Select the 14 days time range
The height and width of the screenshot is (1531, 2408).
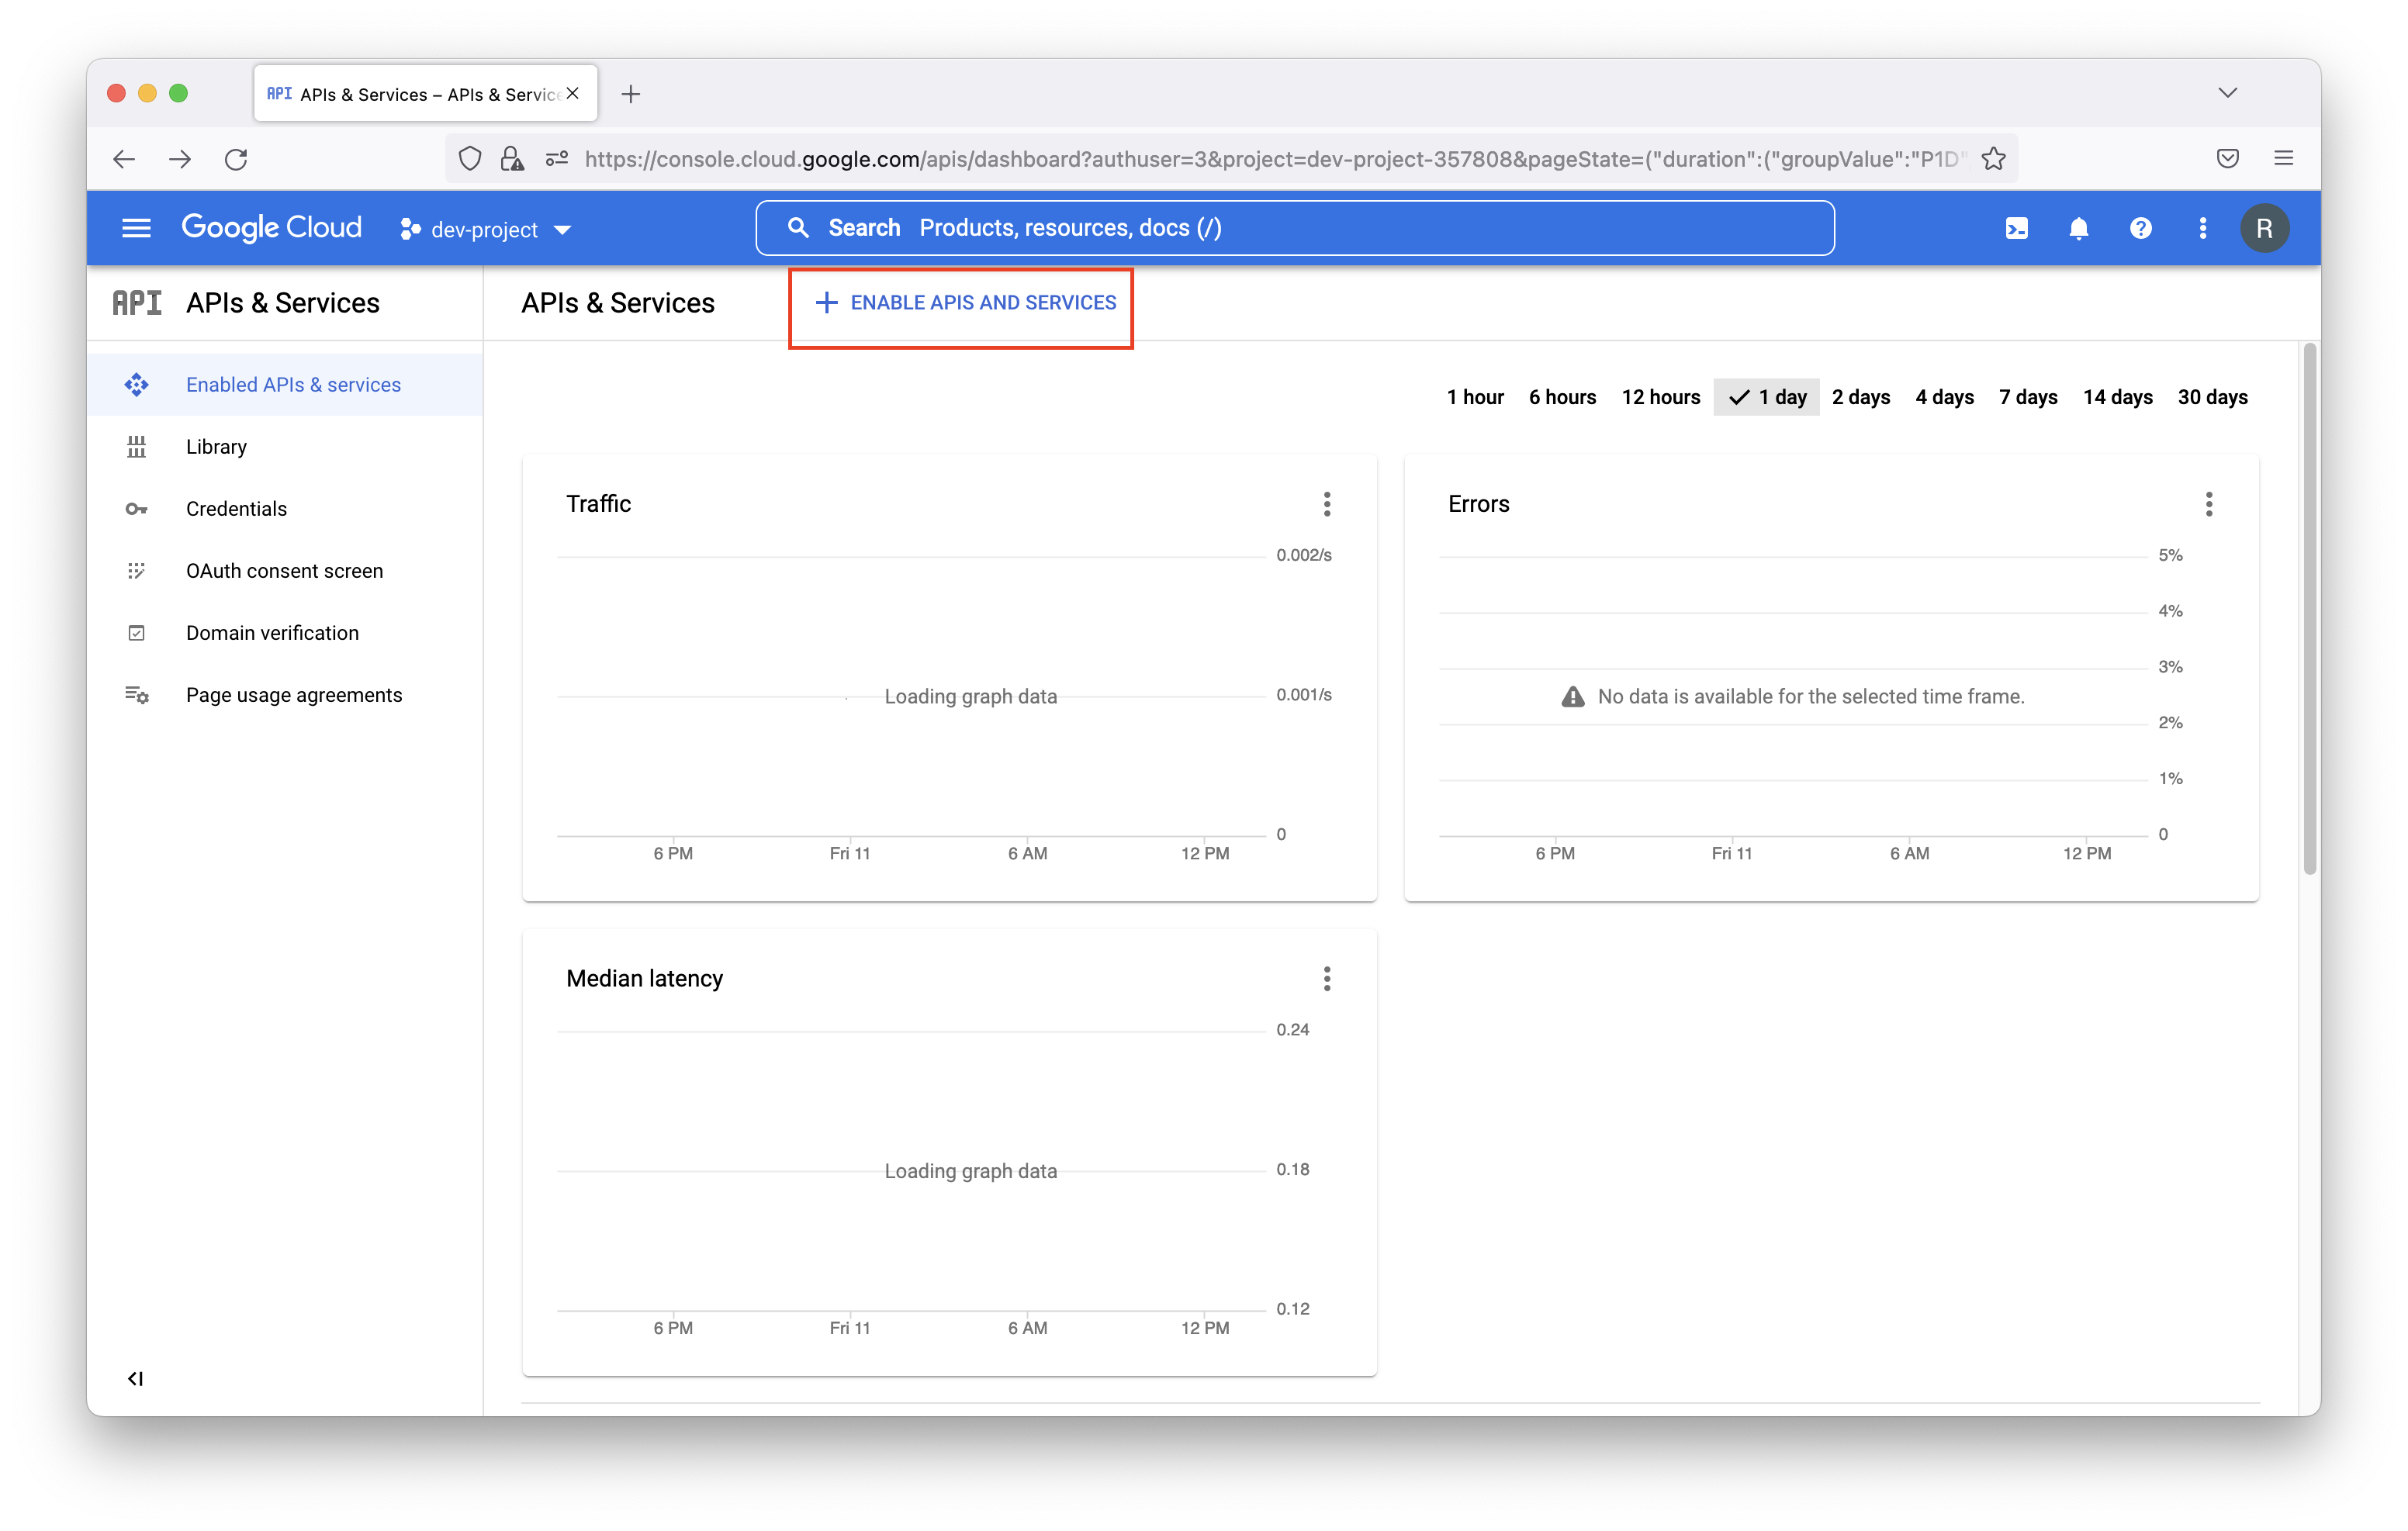pos(2117,397)
